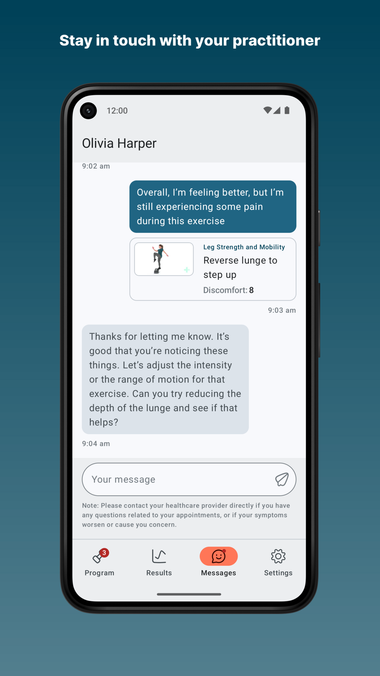This screenshot has width=380, height=676.
Task: Open the Reverse lunge exercise thumbnail
Action: (164, 259)
